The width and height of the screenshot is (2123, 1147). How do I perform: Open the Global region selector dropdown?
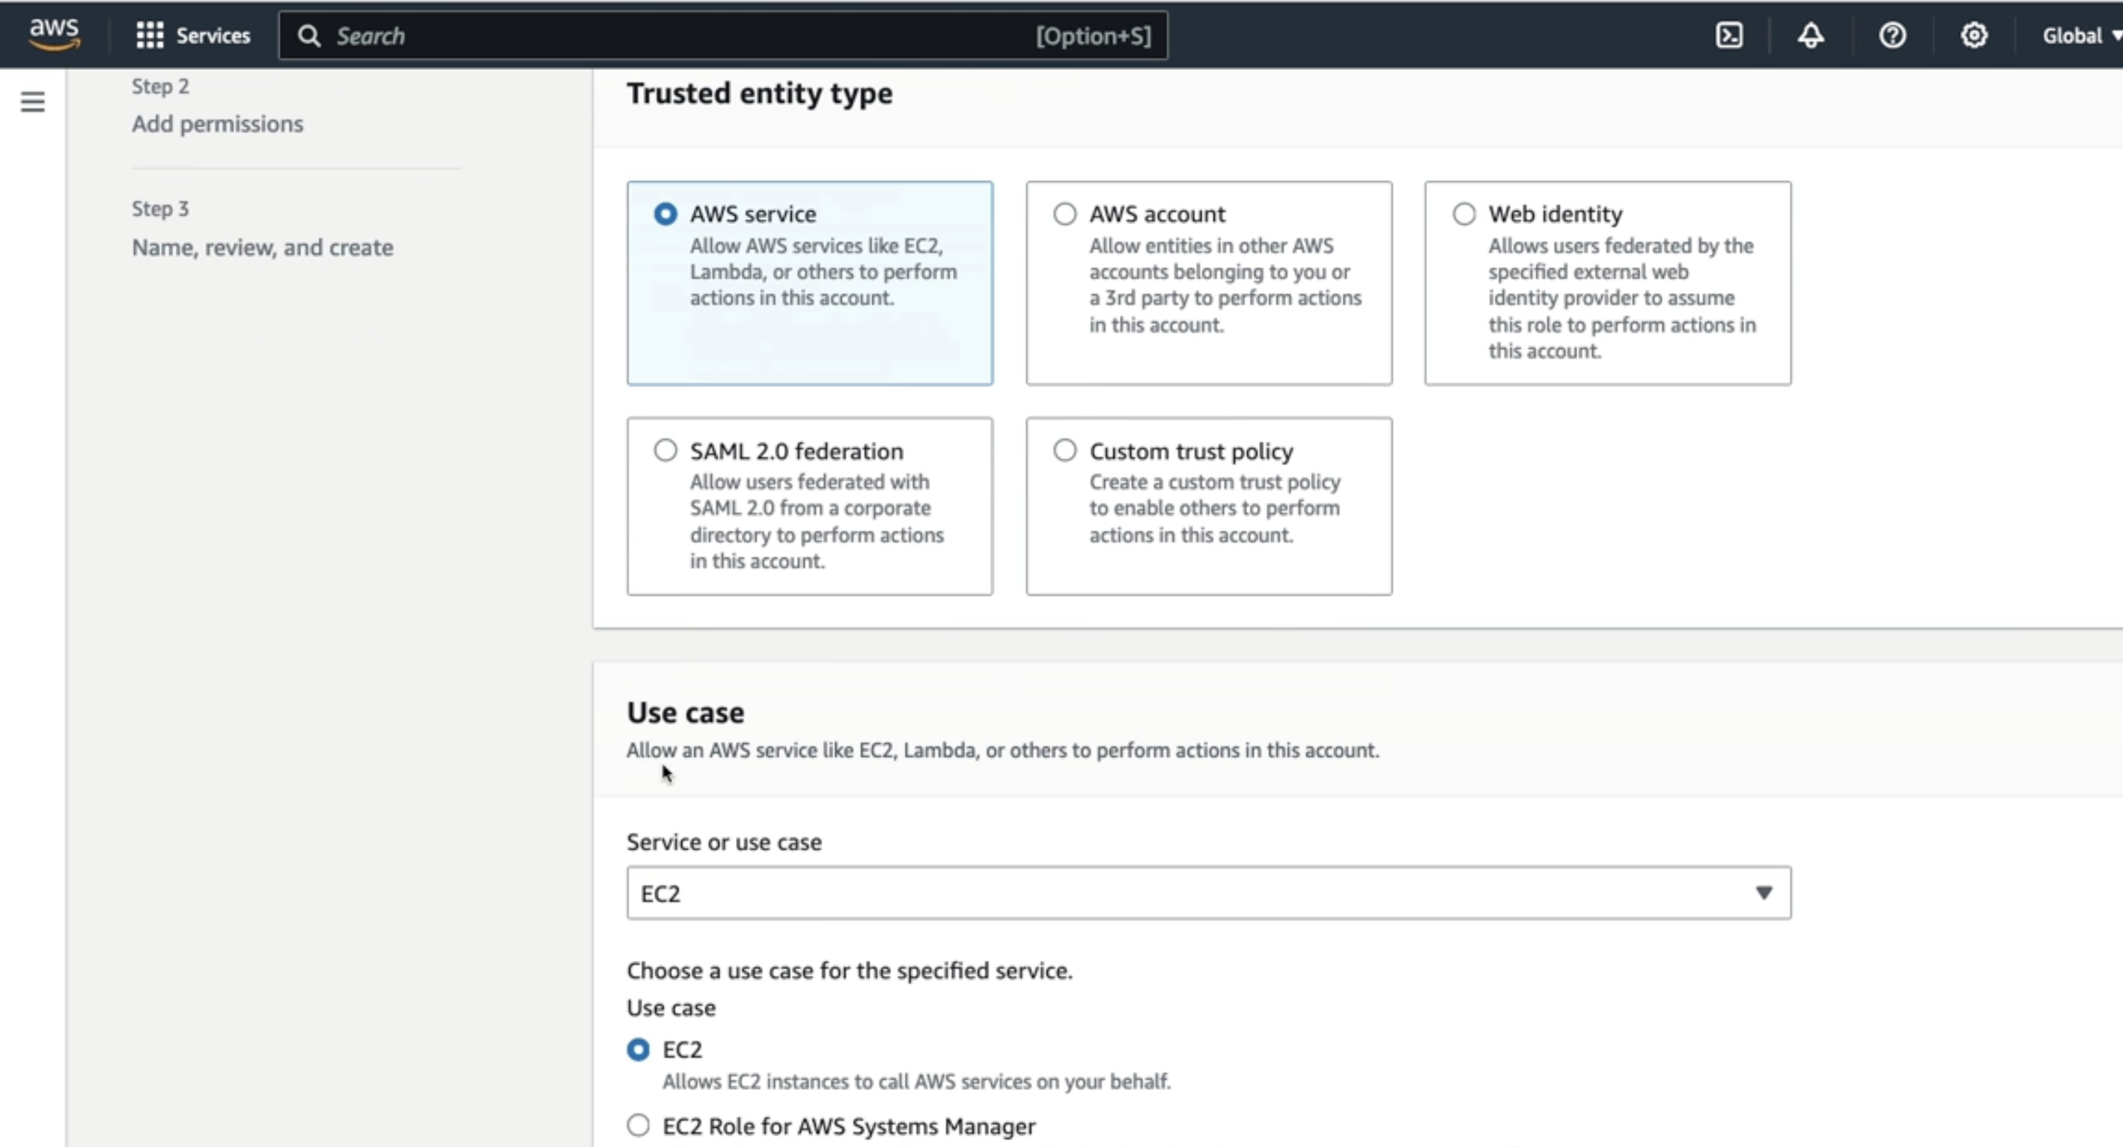[2074, 35]
